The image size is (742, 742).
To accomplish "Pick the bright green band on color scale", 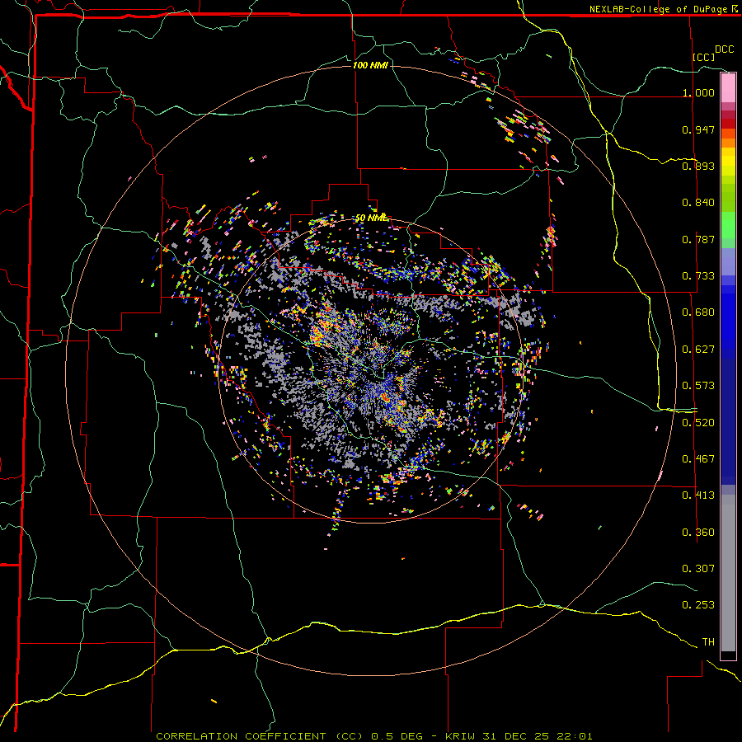I will [728, 225].
